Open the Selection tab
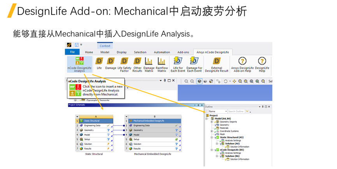 click(x=140, y=52)
